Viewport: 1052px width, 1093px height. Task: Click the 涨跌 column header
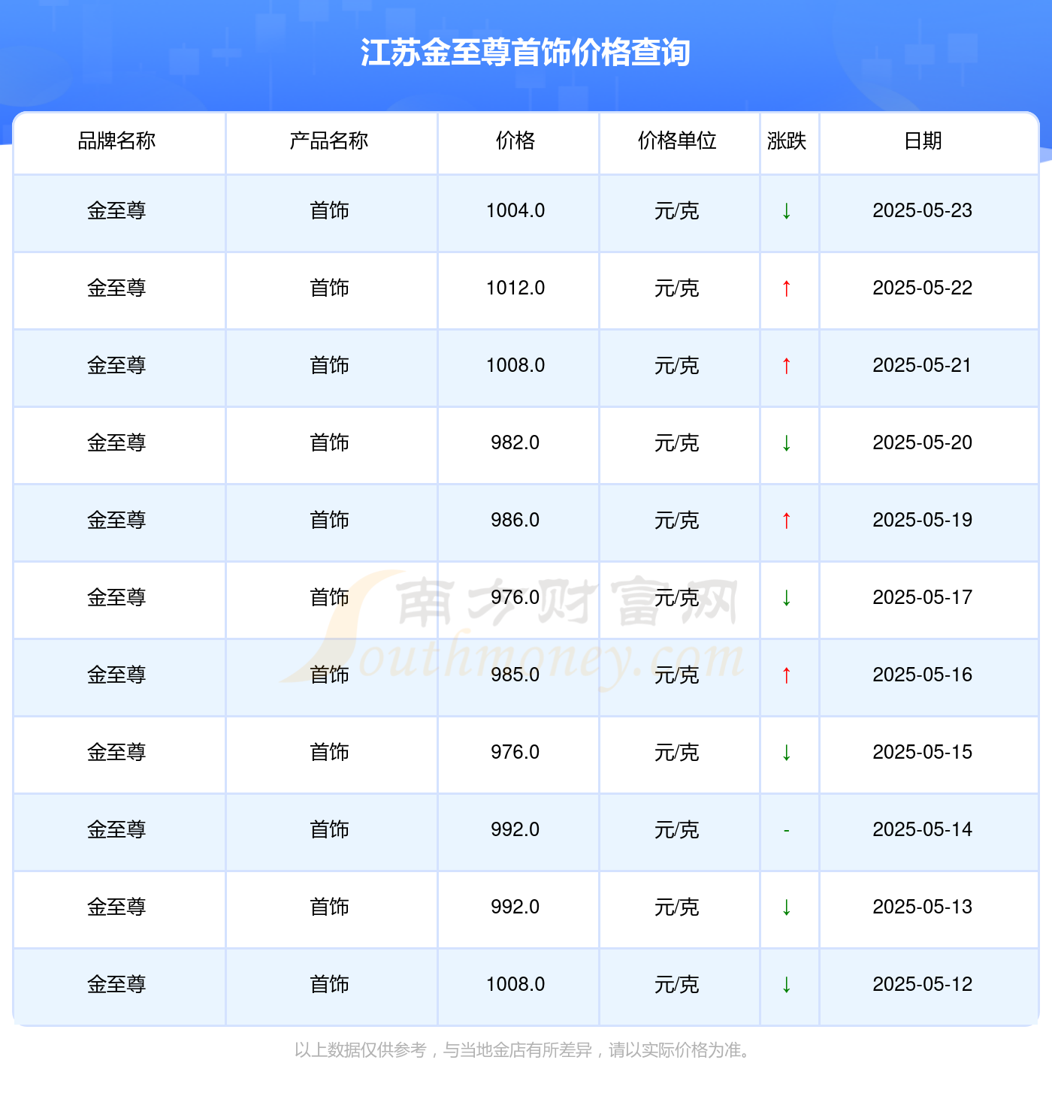coord(787,140)
